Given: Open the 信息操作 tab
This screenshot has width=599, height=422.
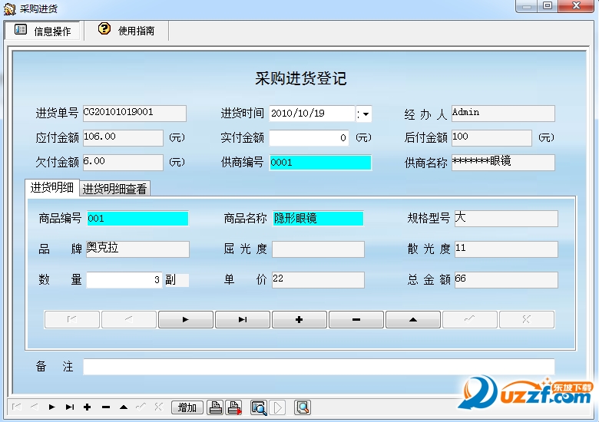Looking at the screenshot, I should (42, 31).
